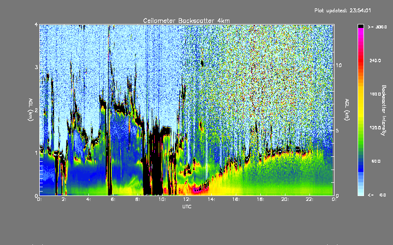The width and height of the screenshot is (393, 245).
Task: Click the '10:' tick label on time axis
Action: pos(162,199)
